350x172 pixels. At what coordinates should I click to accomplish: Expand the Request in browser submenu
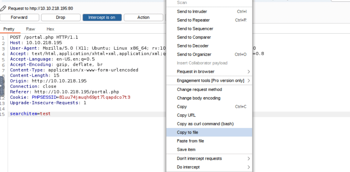click(x=248, y=72)
